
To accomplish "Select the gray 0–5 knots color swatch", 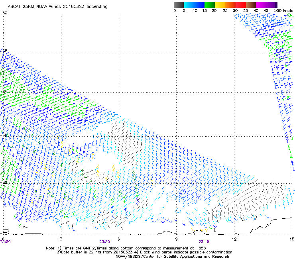I will tap(179, 5).
